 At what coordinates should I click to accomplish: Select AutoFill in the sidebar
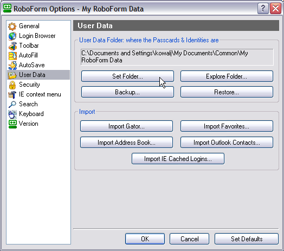(x=28, y=55)
